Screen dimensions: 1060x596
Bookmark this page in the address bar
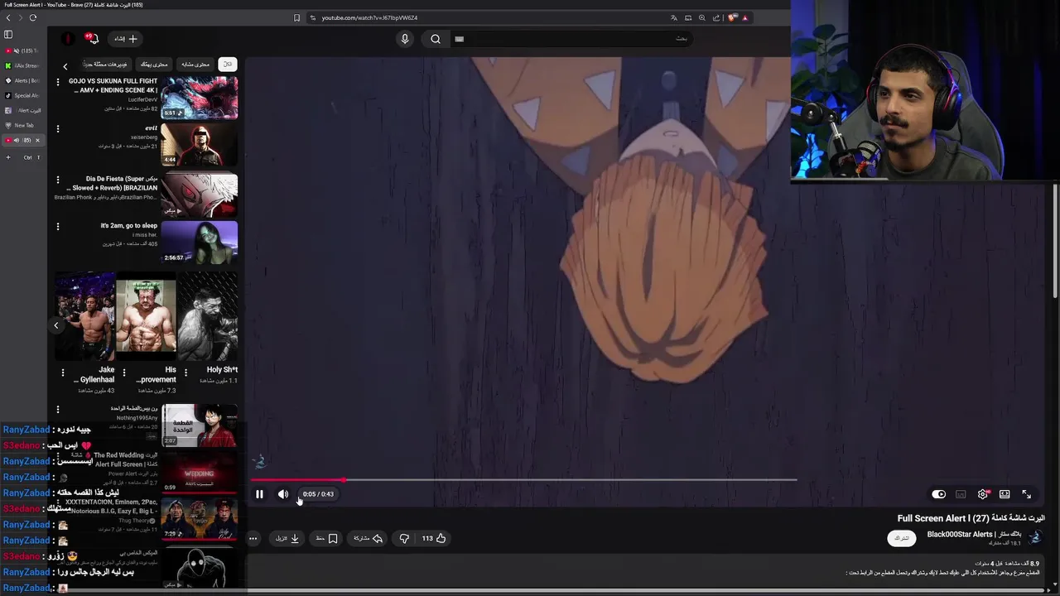click(296, 17)
